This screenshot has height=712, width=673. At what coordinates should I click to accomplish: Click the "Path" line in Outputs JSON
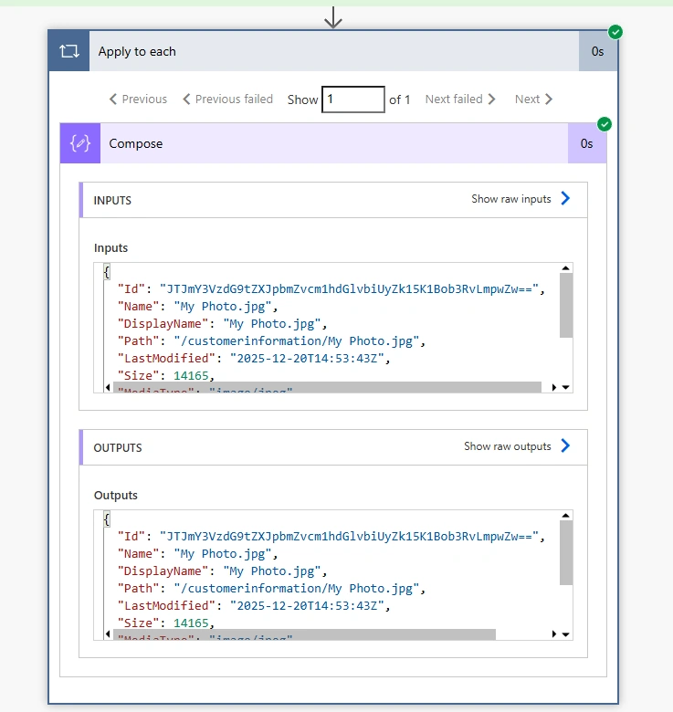coord(271,588)
